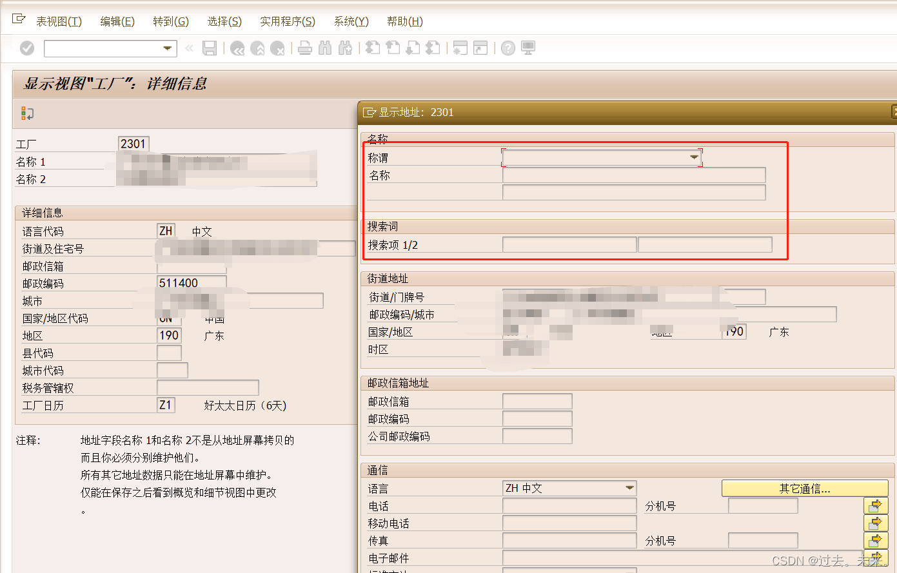Go to the next page icon
This screenshot has height=573, width=897.
[x=413, y=48]
